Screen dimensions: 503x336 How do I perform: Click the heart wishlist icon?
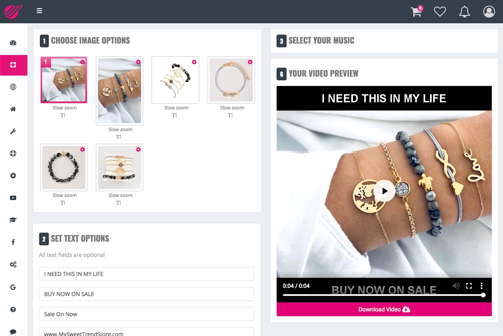(440, 12)
